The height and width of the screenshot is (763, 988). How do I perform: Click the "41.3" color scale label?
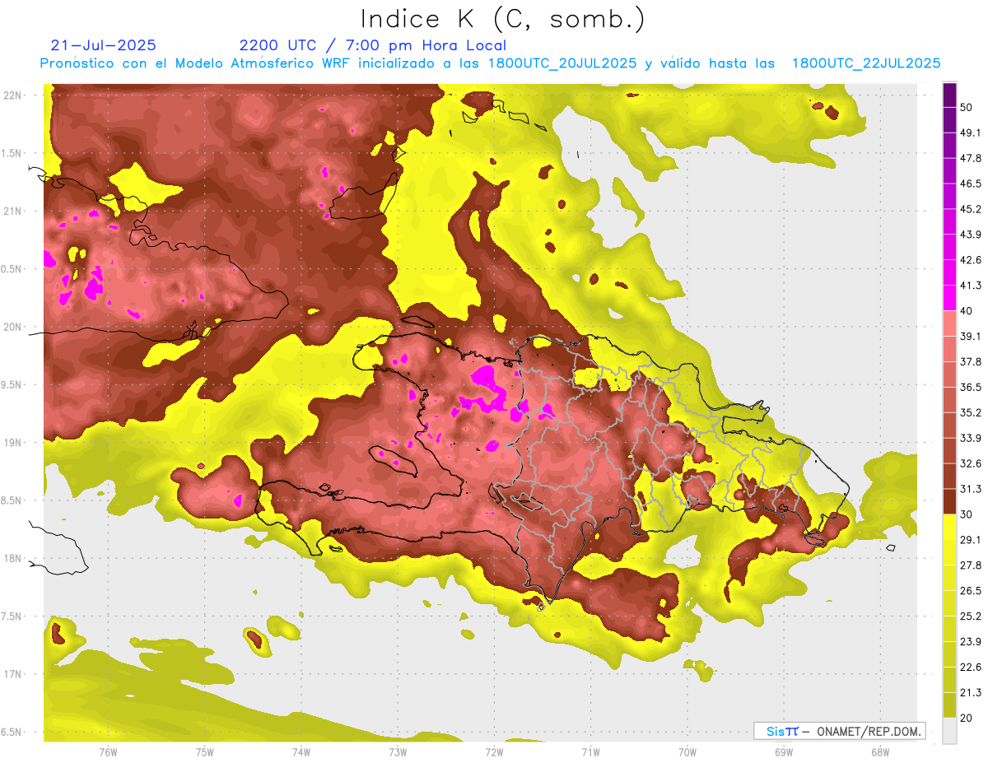point(971,286)
